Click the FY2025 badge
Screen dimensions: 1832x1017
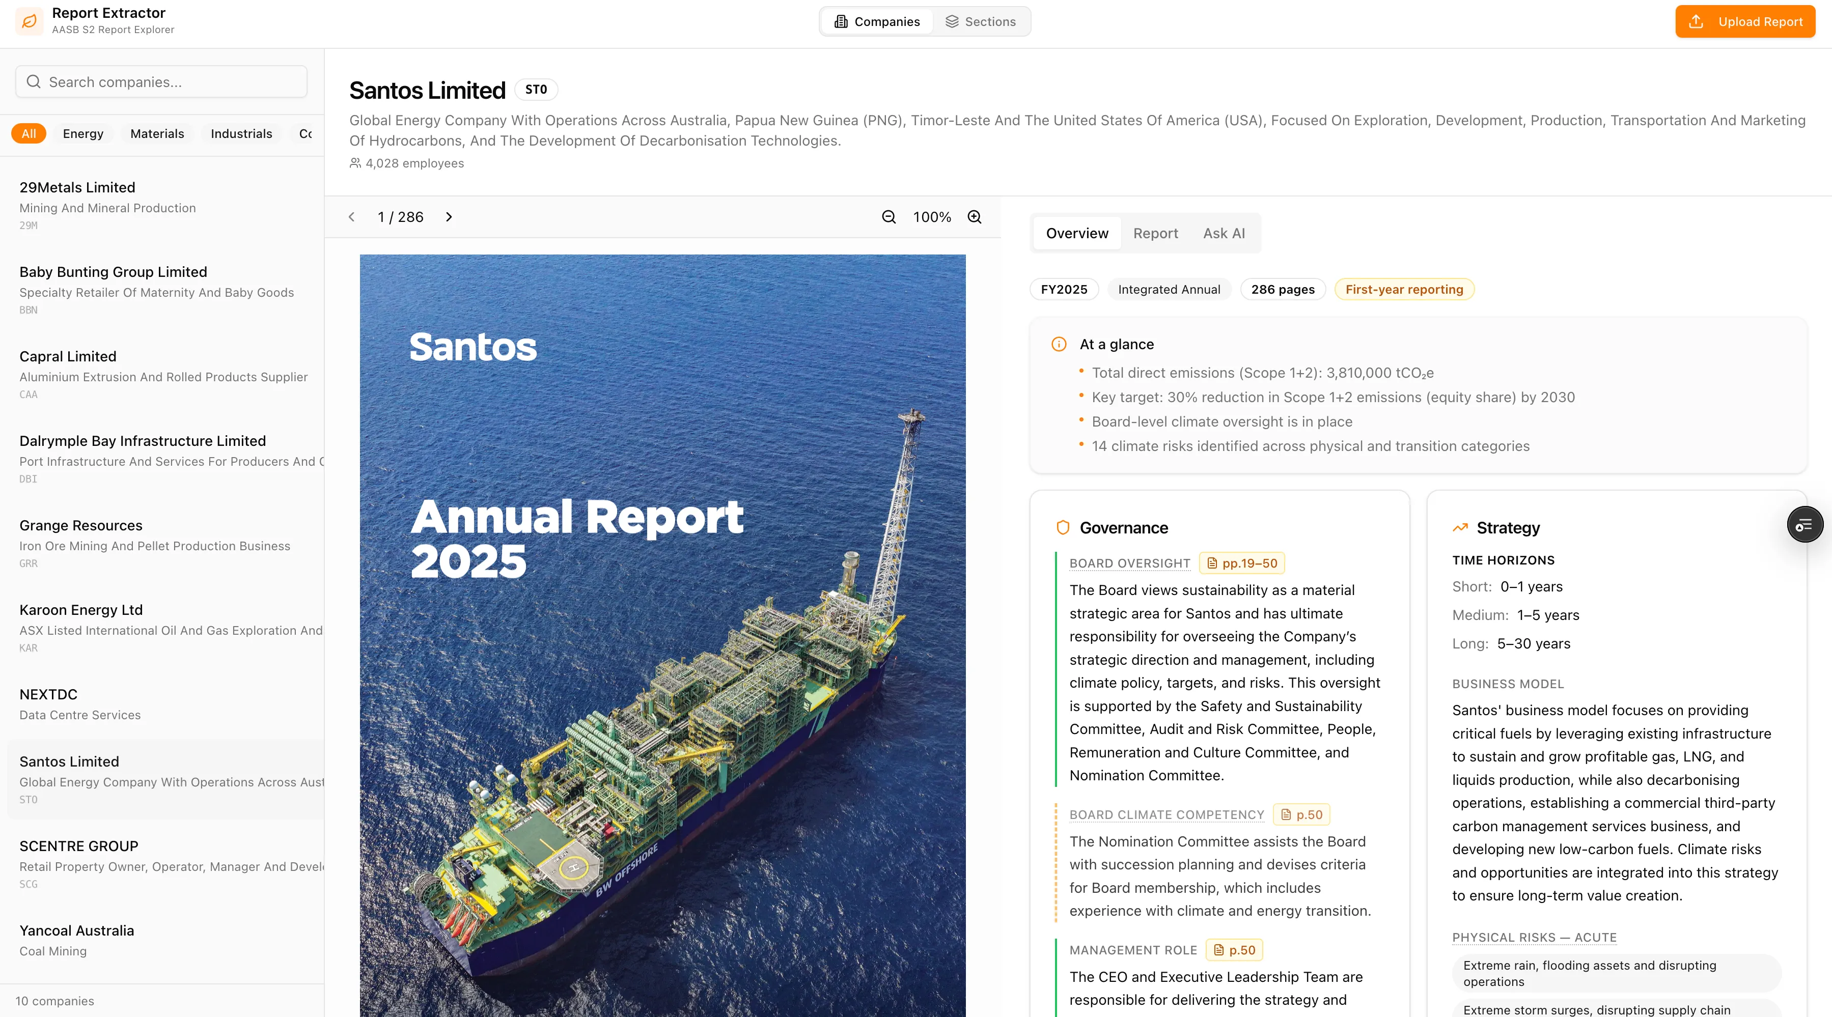pyautogui.click(x=1064, y=290)
